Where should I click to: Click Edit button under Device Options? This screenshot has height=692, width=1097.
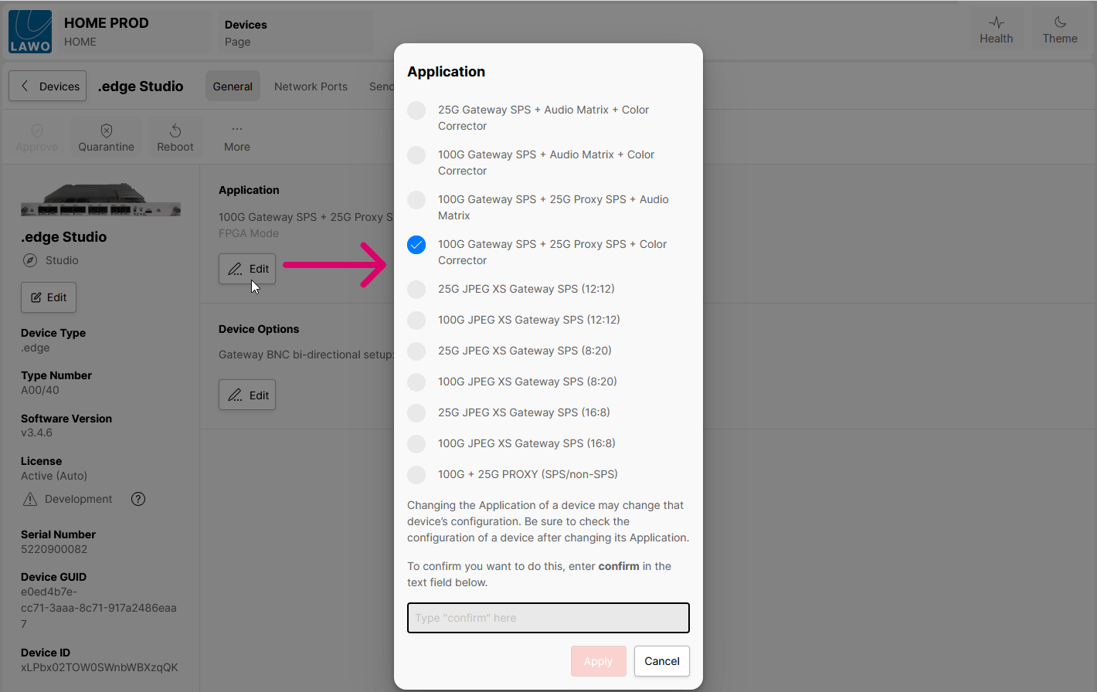(247, 395)
